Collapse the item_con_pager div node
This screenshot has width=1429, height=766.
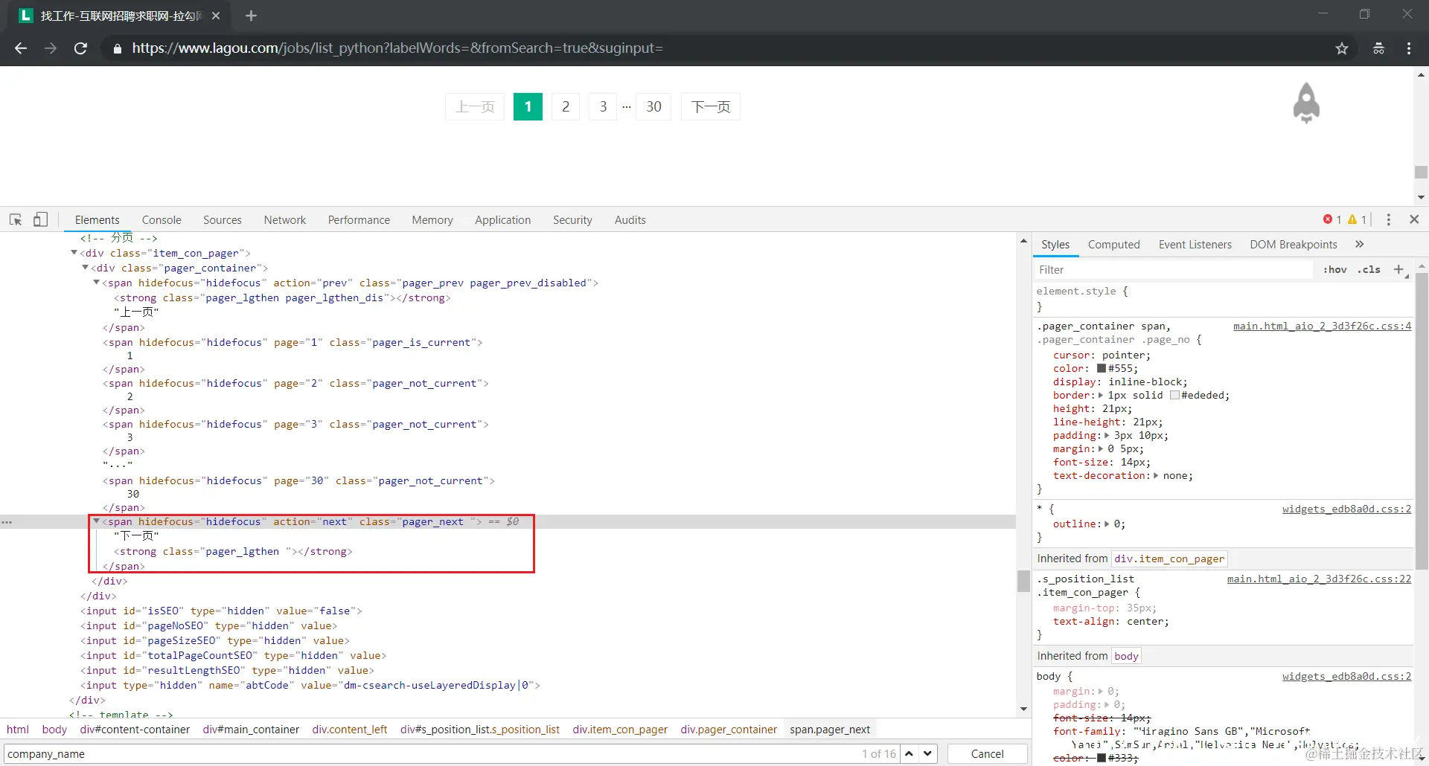pos(74,253)
